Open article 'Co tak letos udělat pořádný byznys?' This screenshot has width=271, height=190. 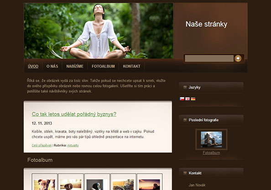click(x=74, y=114)
